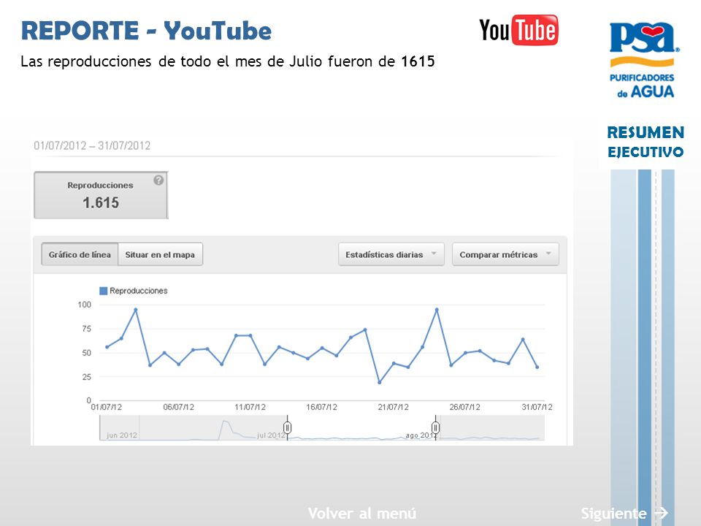Click the left range slider handle
This screenshot has width=701, height=526.
click(288, 428)
